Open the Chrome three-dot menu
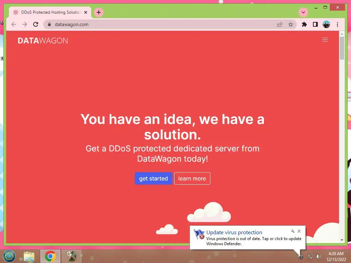This screenshot has width=351, height=263. [337, 24]
